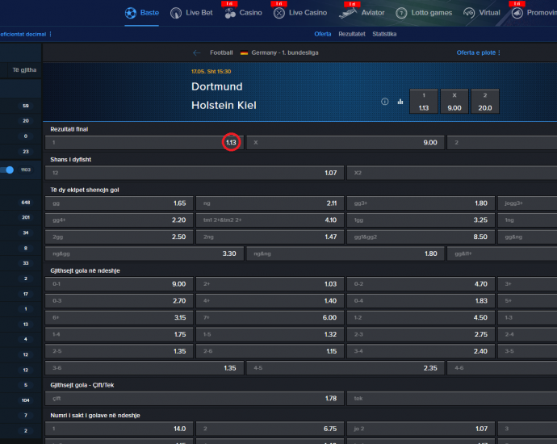The width and height of the screenshot is (557, 444).
Task: Switch to the Statistika tab
Action: (x=384, y=34)
